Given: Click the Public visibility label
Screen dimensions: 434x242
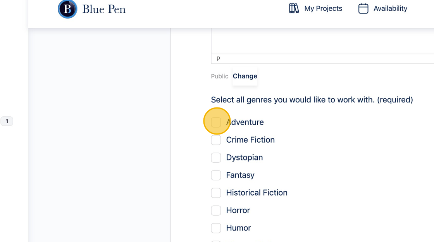Looking at the screenshot, I should click(x=219, y=76).
